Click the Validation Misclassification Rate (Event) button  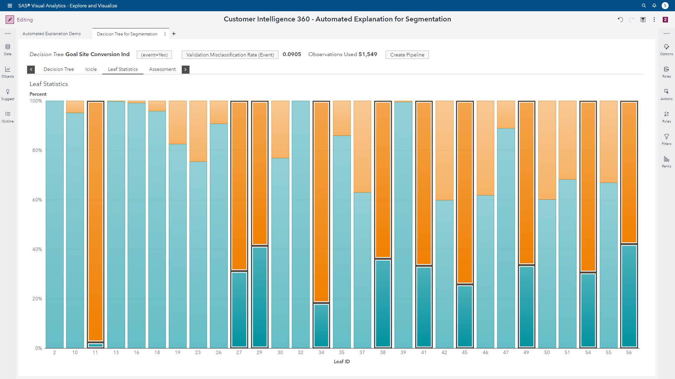point(230,55)
